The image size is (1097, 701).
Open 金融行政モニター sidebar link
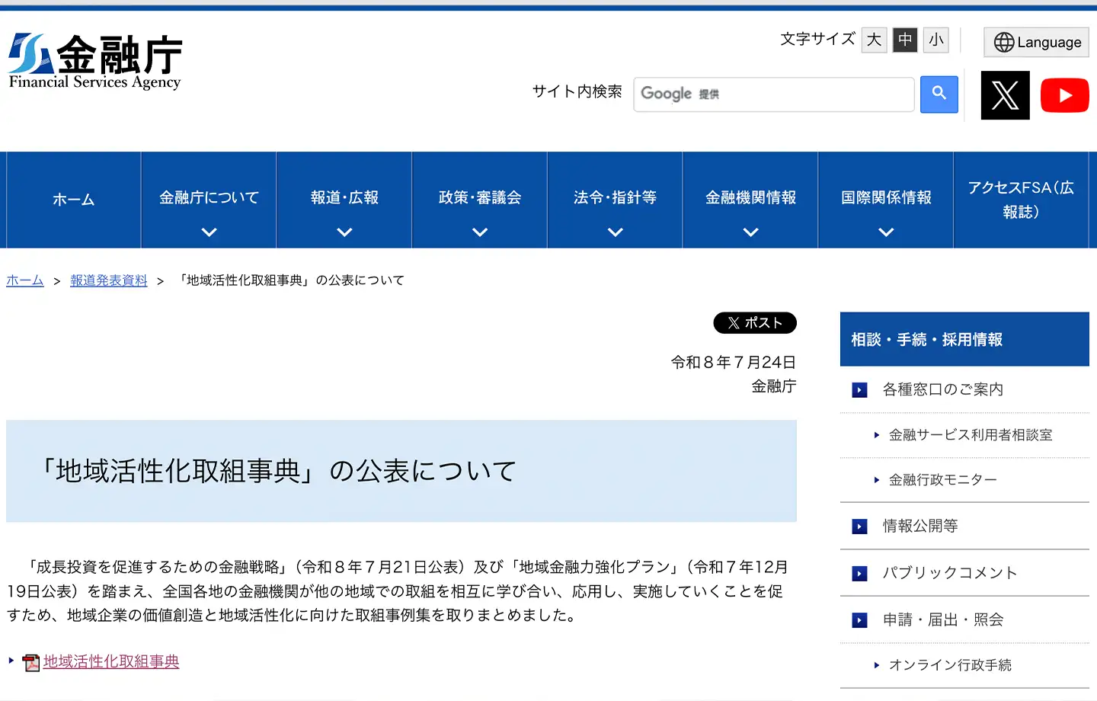(x=943, y=480)
